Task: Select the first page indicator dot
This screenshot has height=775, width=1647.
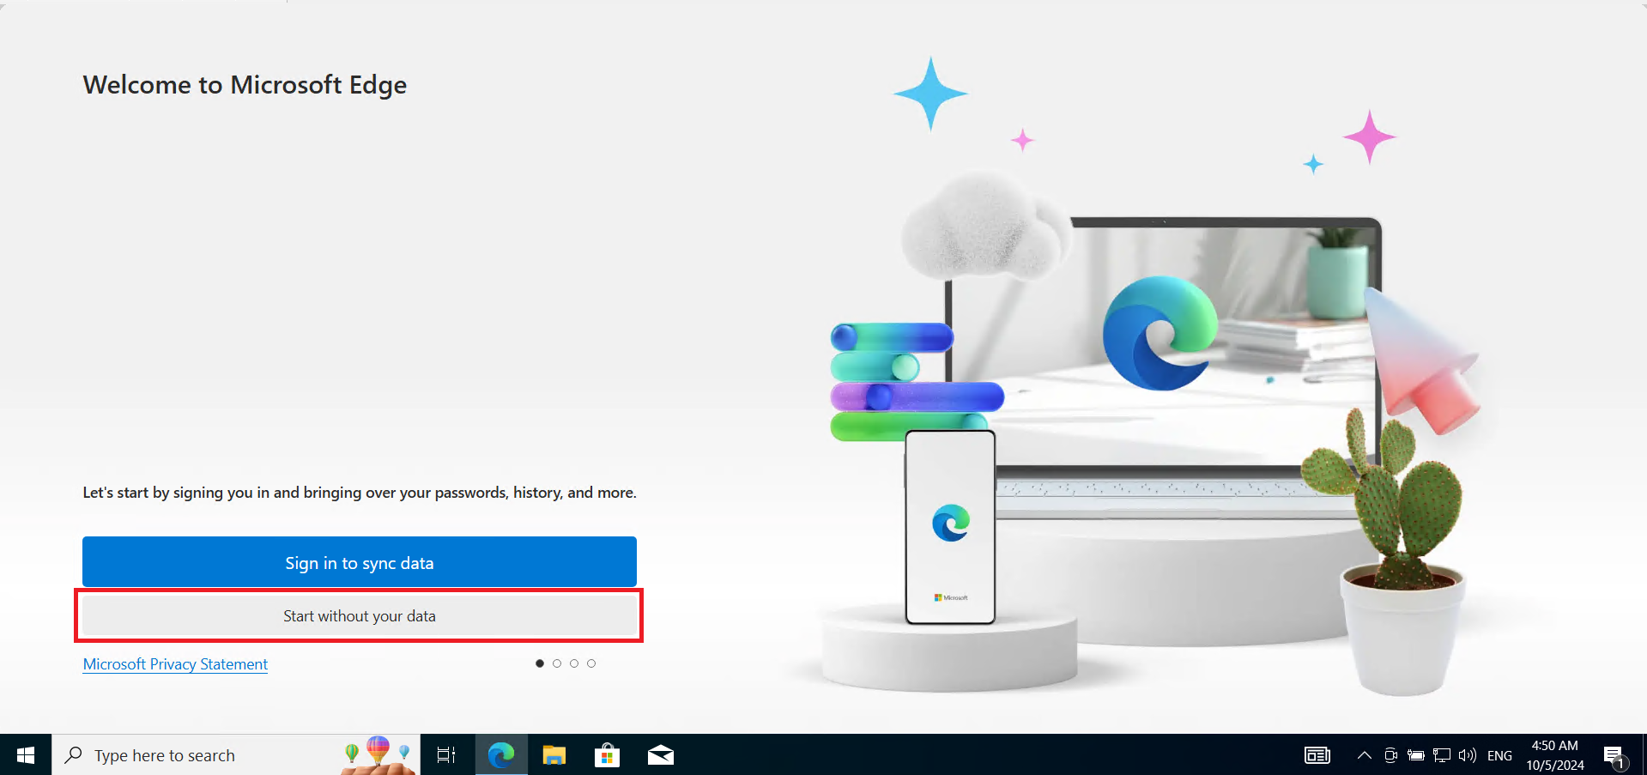Action: (539, 663)
